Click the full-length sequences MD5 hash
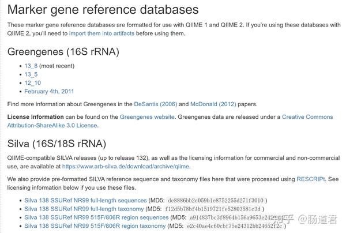 (x=216, y=200)
